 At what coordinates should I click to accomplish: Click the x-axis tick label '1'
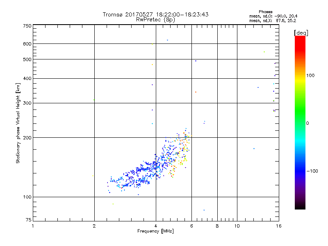click(x=33, y=226)
